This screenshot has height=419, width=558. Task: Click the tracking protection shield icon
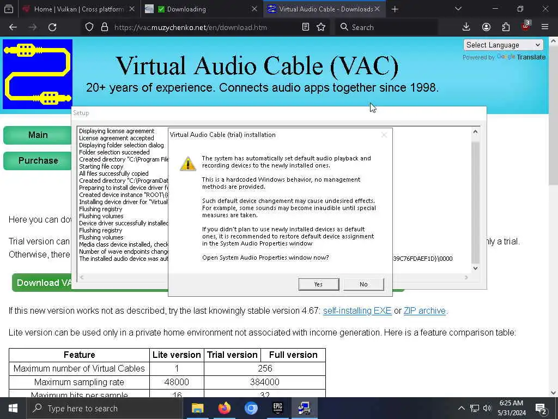click(x=89, y=27)
